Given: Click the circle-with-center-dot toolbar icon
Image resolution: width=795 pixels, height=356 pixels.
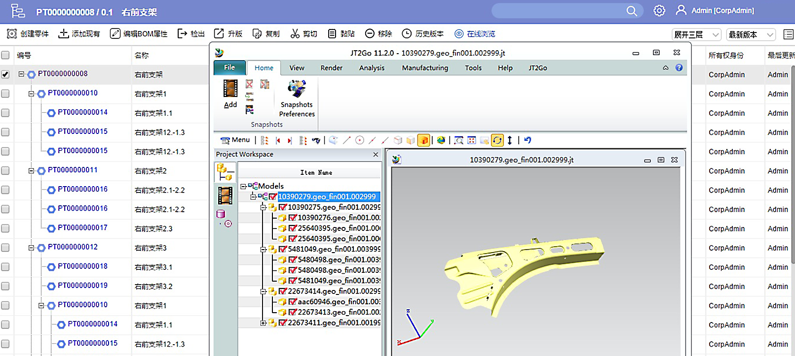Looking at the screenshot, I should pos(360,140).
